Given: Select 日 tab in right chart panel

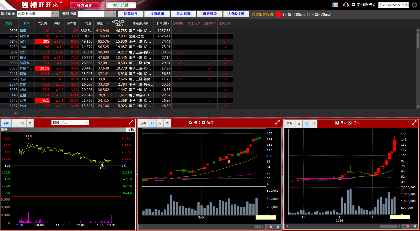Looking at the screenshot, I should tap(299, 124).
